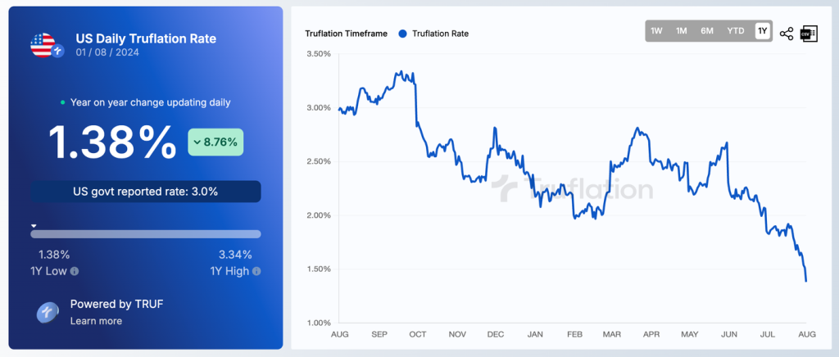The image size is (839, 357).
Task: Select the 6M timeframe
Action: 706,31
